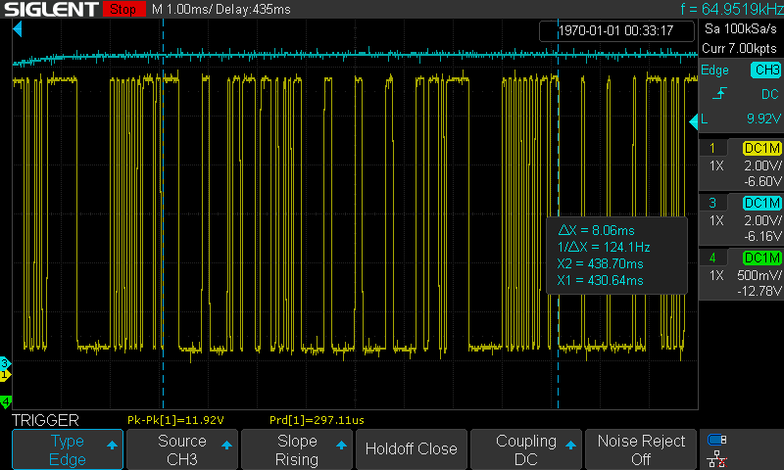The width and height of the screenshot is (784, 470).
Task: Open the Coupling DC menu
Action: pos(526,449)
